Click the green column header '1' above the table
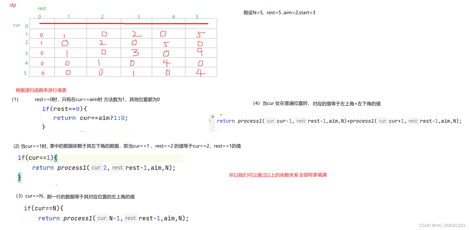Image resolution: width=469 pixels, height=230 pixels. coord(69,17)
